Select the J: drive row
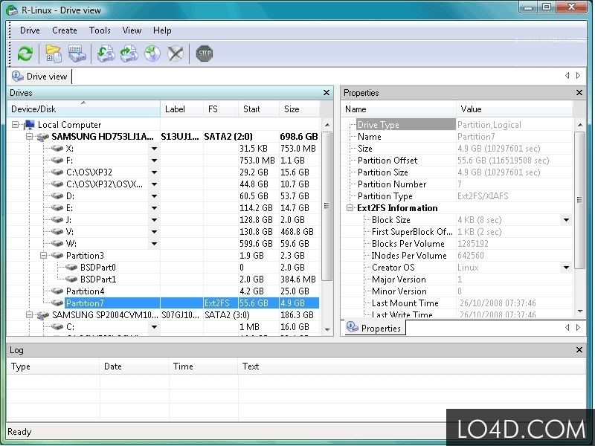 click(163, 220)
